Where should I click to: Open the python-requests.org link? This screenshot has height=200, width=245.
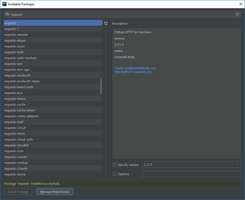point(133,72)
